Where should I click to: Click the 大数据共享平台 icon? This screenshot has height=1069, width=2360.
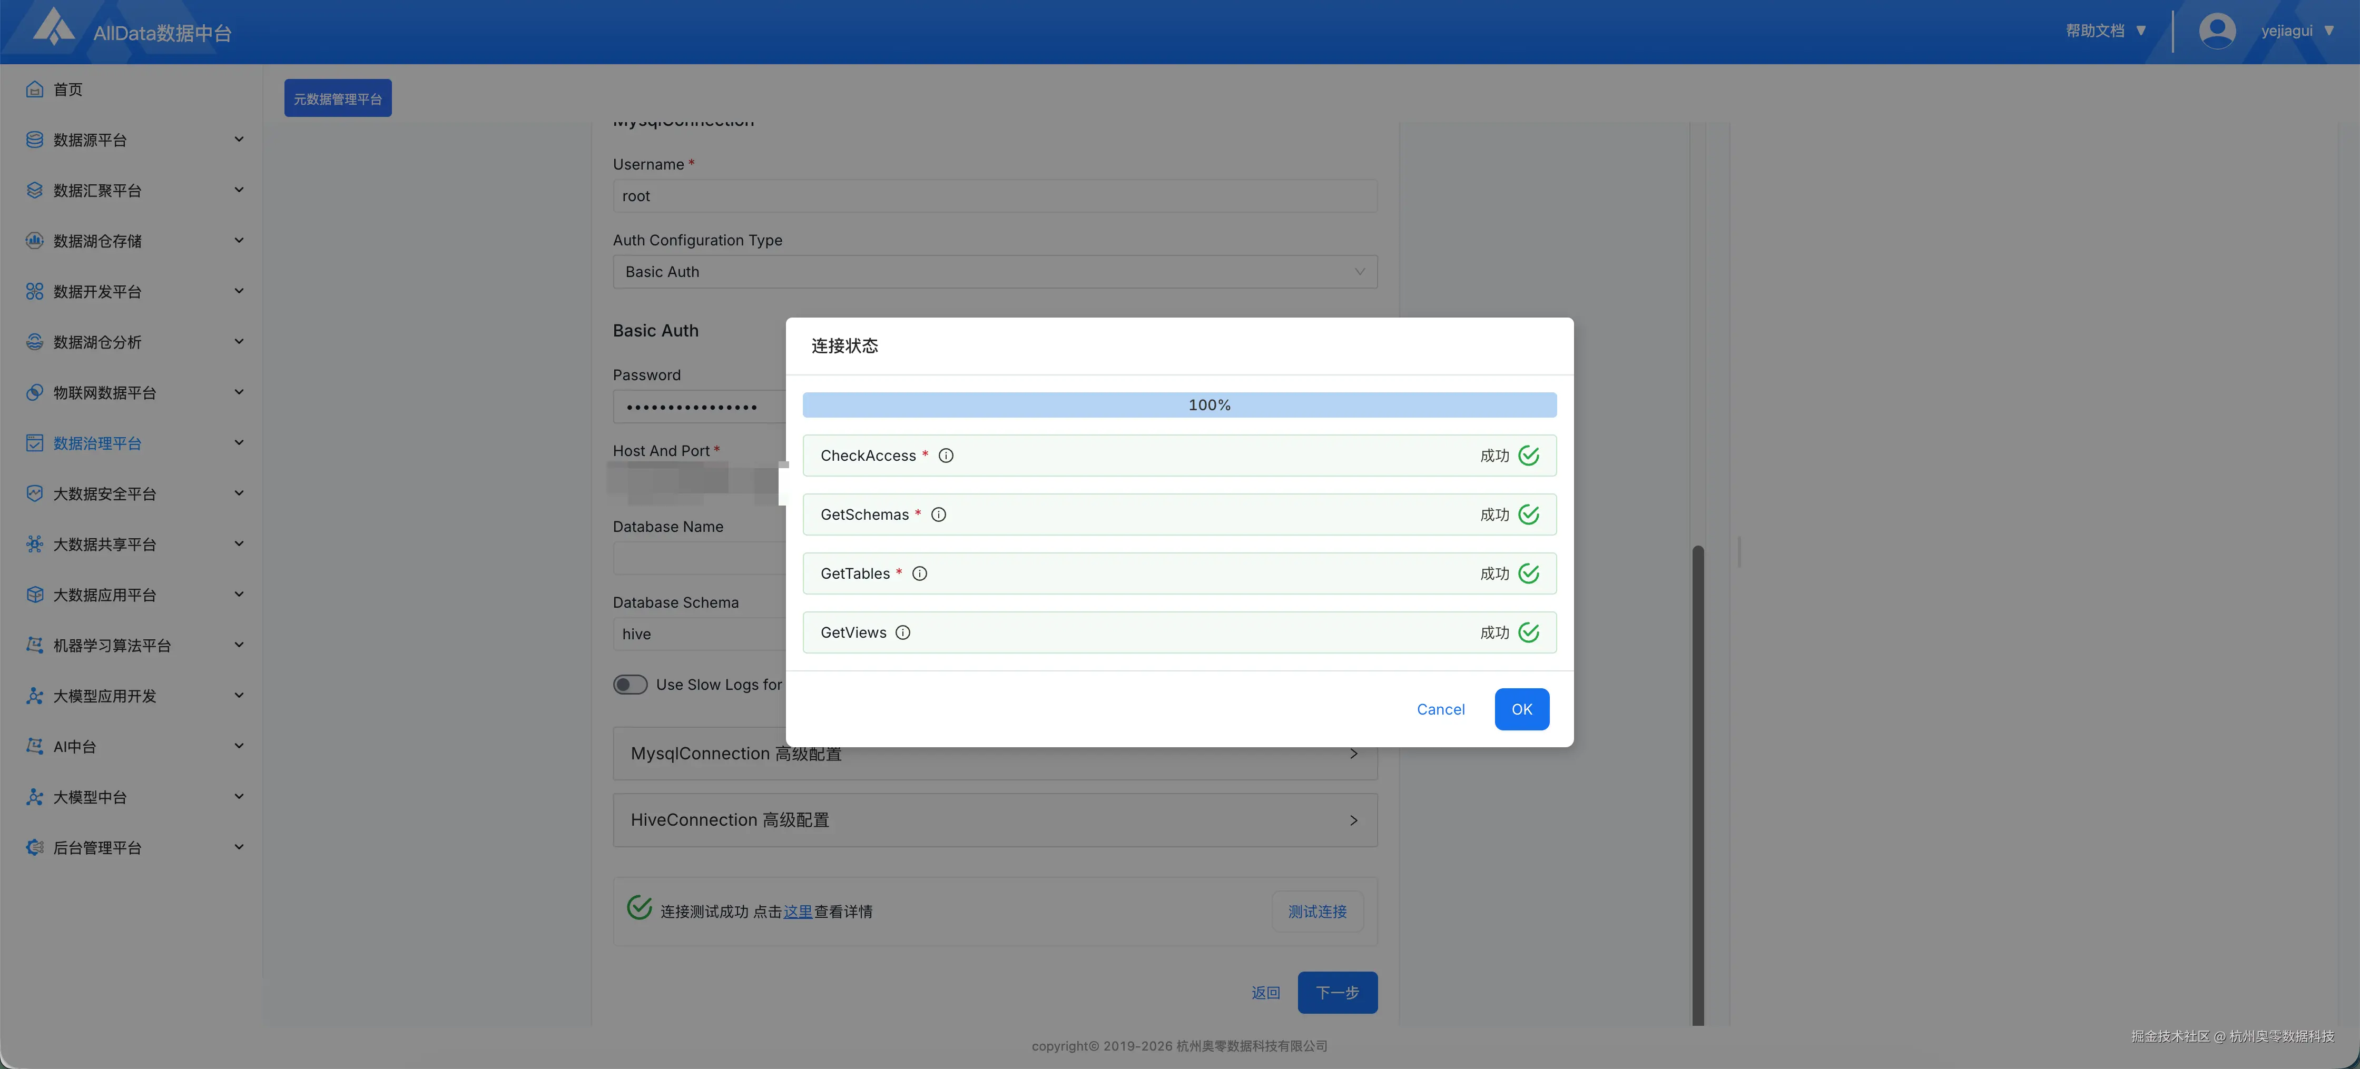(35, 544)
